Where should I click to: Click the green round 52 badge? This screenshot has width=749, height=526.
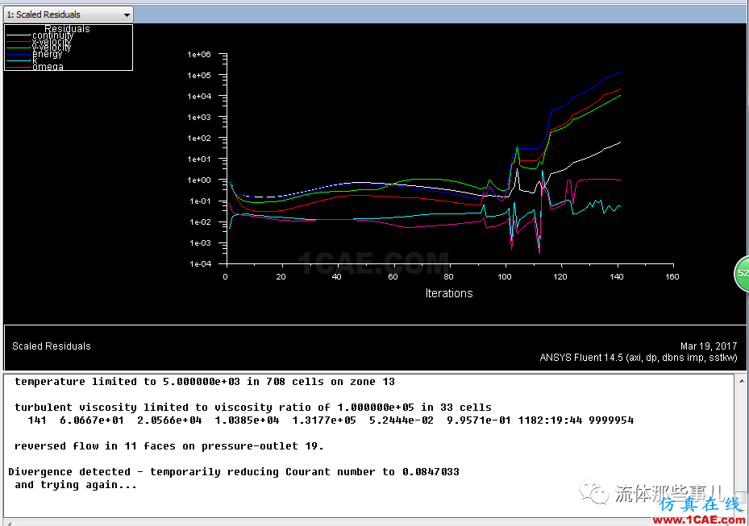(x=742, y=274)
